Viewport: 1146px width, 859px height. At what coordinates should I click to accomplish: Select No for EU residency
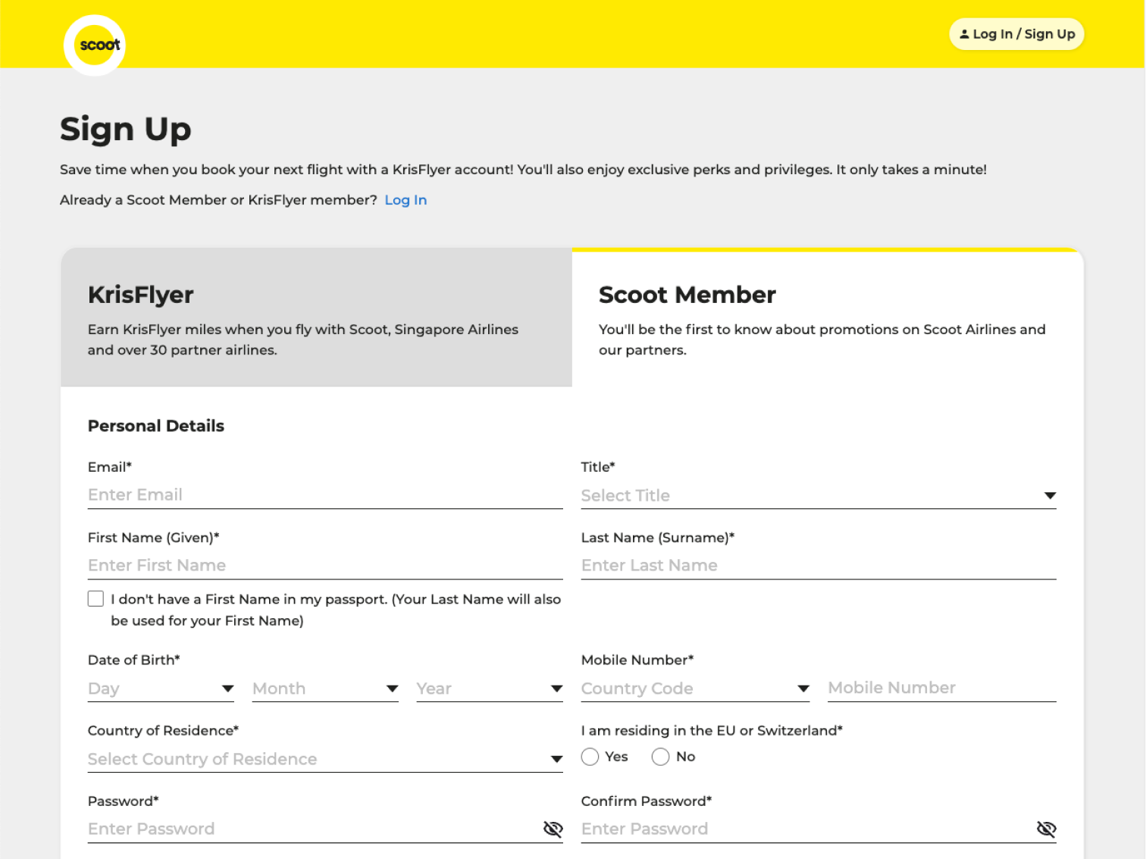click(x=661, y=757)
